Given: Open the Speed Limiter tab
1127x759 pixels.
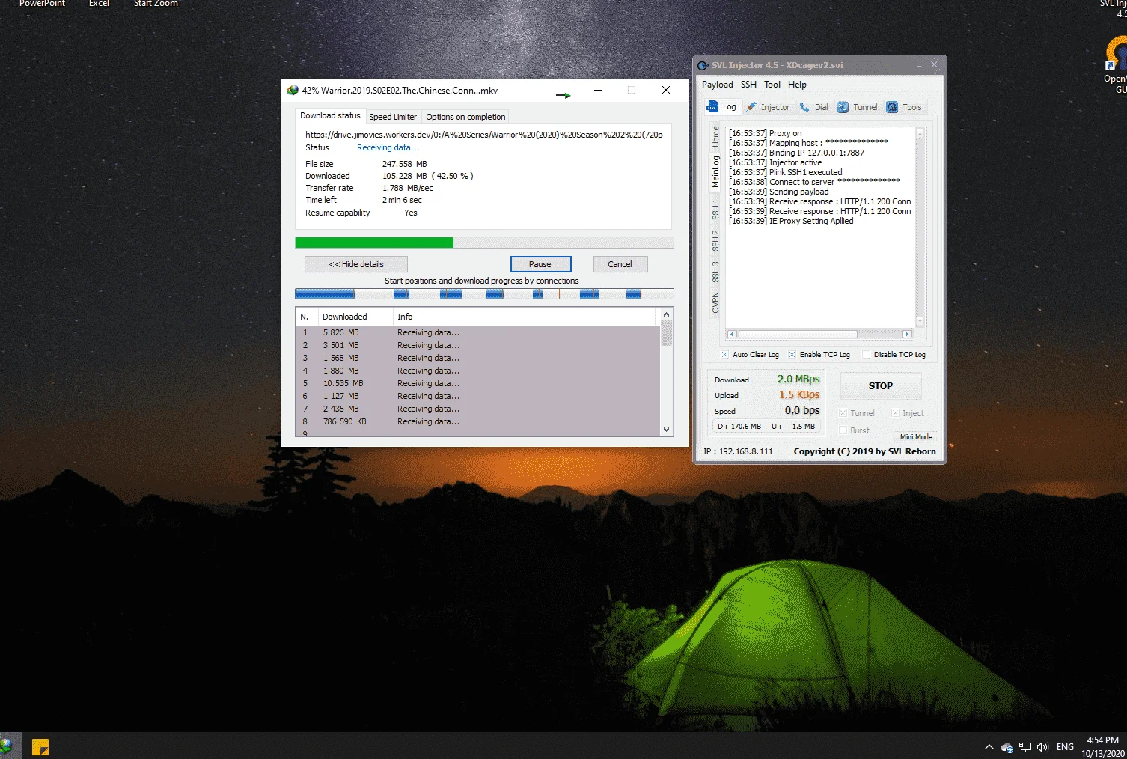Looking at the screenshot, I should pos(393,117).
